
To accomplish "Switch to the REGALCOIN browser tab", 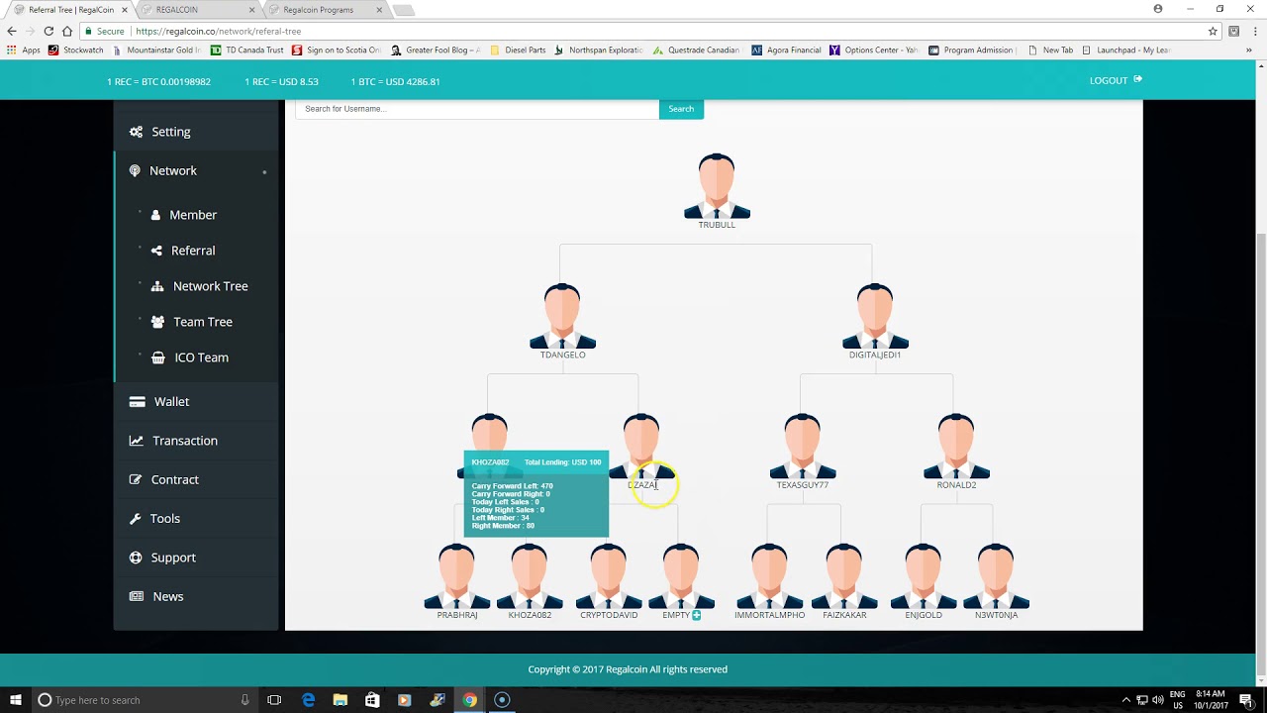I will click(x=196, y=10).
